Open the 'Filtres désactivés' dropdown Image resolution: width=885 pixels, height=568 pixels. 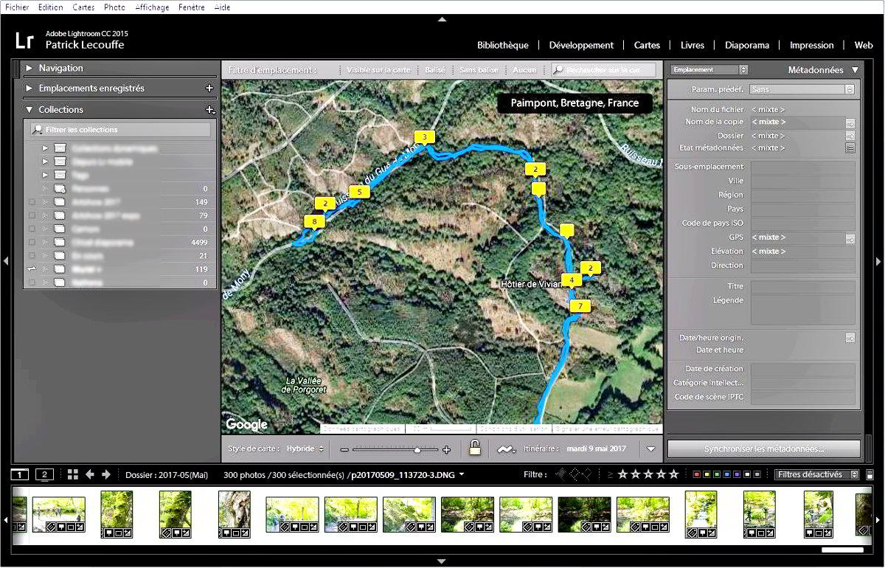(x=817, y=474)
